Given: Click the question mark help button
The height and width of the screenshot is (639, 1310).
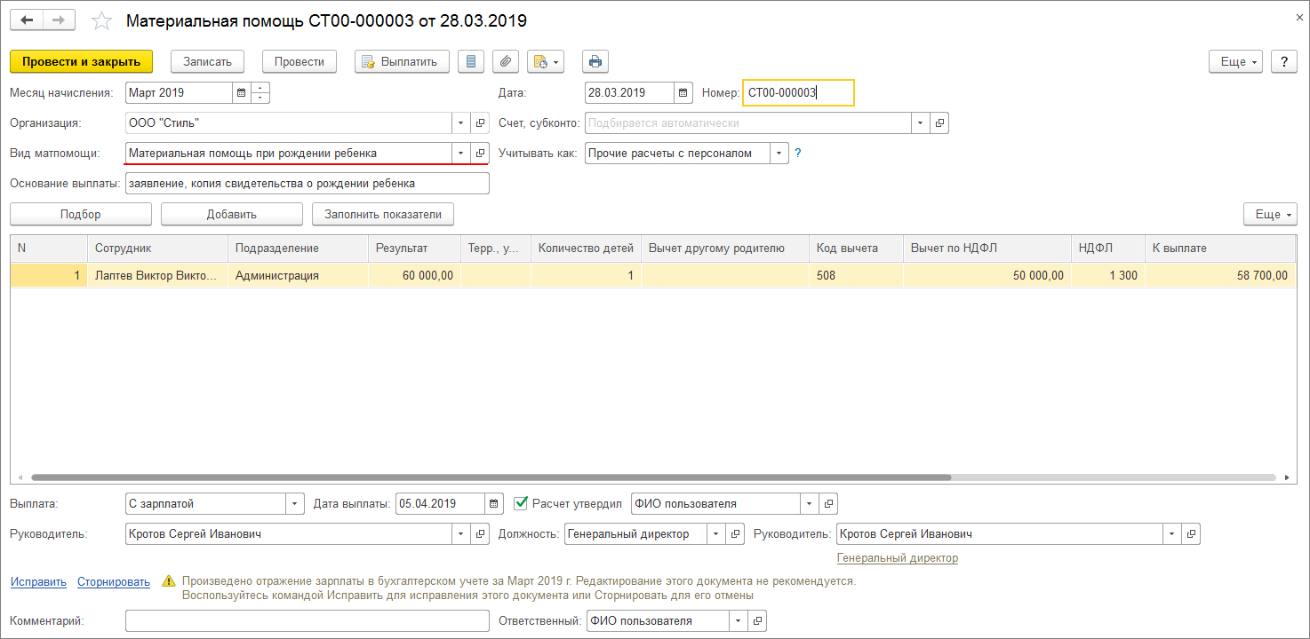Looking at the screenshot, I should (1284, 61).
